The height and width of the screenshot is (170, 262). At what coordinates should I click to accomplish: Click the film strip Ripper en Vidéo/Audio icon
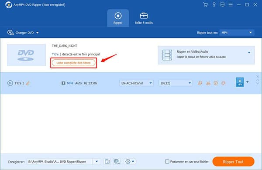(x=167, y=55)
